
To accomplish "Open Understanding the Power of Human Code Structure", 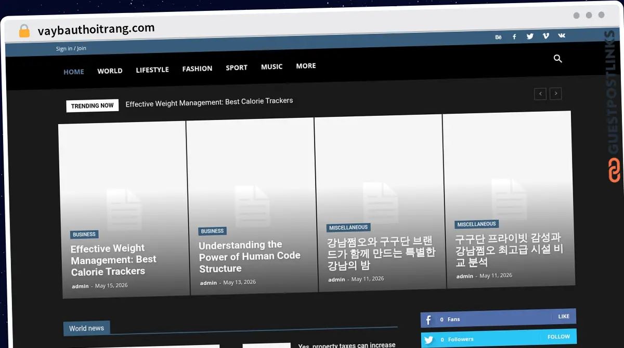I will 250,257.
